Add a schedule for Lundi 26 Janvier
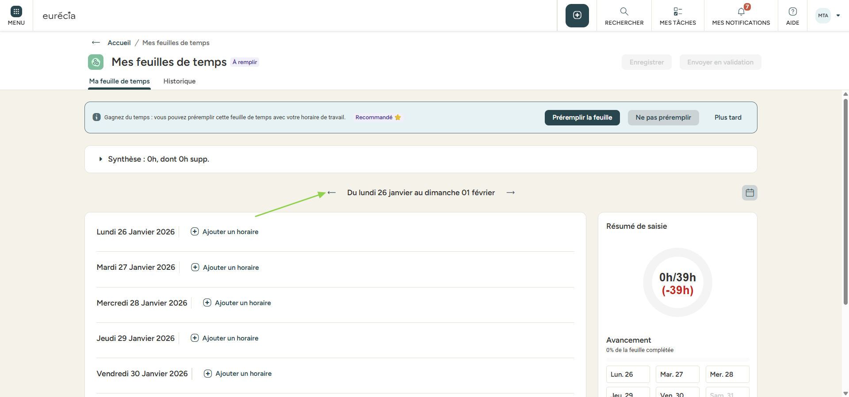This screenshot has height=397, width=849. point(225,232)
